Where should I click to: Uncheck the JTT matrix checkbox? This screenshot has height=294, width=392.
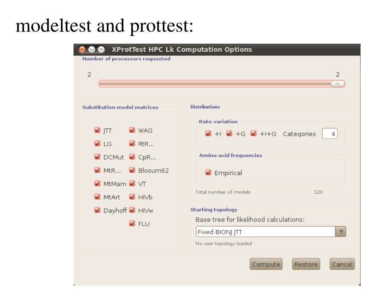click(98, 130)
